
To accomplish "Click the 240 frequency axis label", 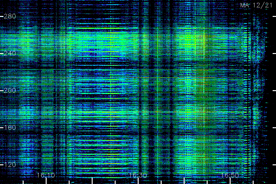I will click(10, 53).
